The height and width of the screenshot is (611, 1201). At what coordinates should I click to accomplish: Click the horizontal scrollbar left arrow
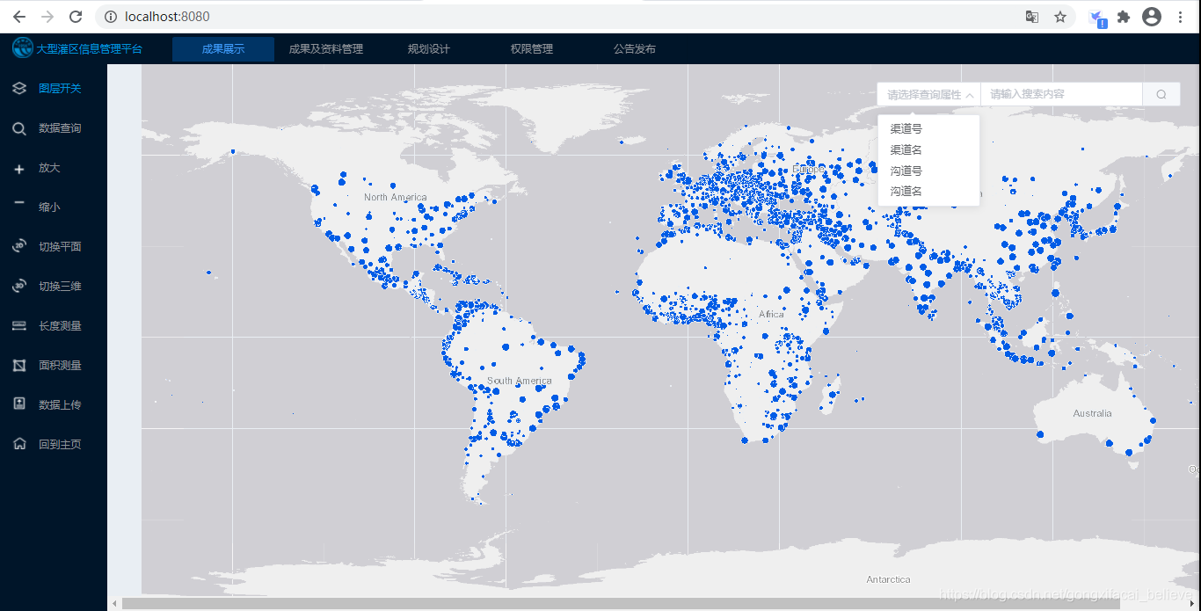point(113,604)
